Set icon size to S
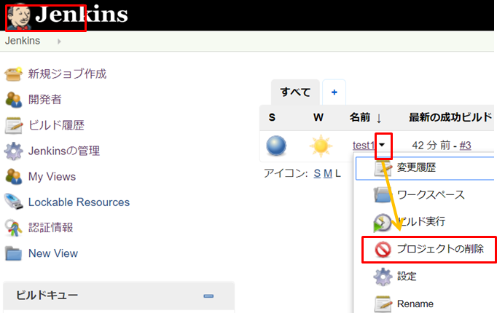This screenshot has width=497, height=313. [317, 173]
